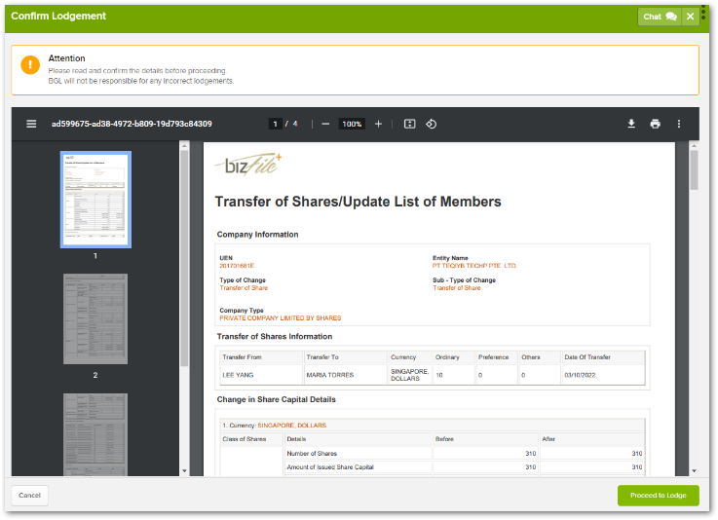Click thumbnail panel scroll down arrow
The height and width of the screenshot is (520, 718).
click(x=184, y=470)
